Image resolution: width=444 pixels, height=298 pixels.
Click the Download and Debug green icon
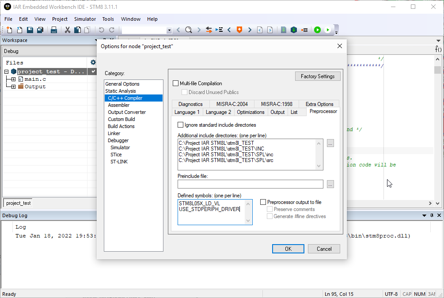click(317, 30)
